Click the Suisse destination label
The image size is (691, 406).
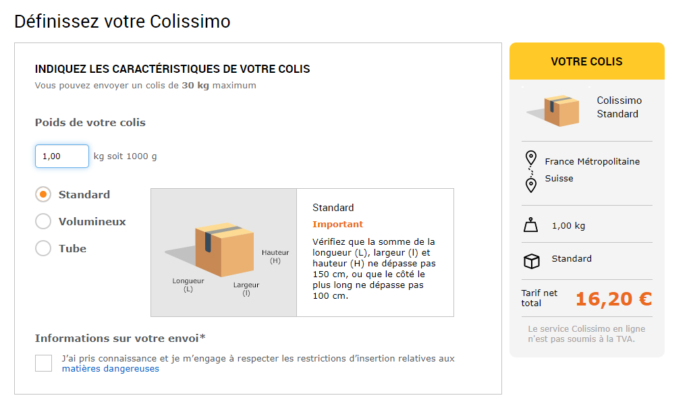click(559, 179)
